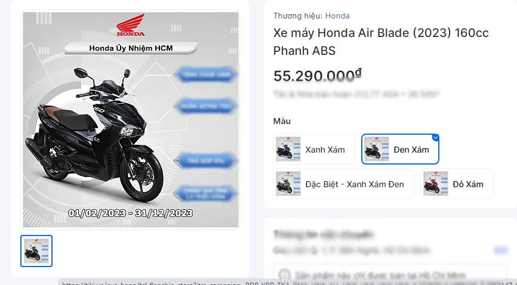Click the red Honda wing logo in product photo
The height and width of the screenshot is (285, 517).
pyautogui.click(x=131, y=24)
